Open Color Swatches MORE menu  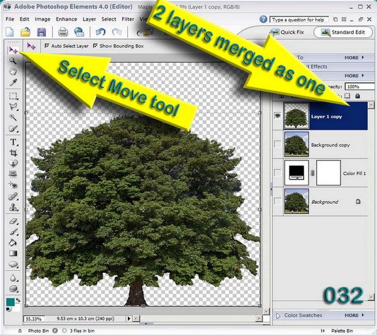[x=354, y=315]
